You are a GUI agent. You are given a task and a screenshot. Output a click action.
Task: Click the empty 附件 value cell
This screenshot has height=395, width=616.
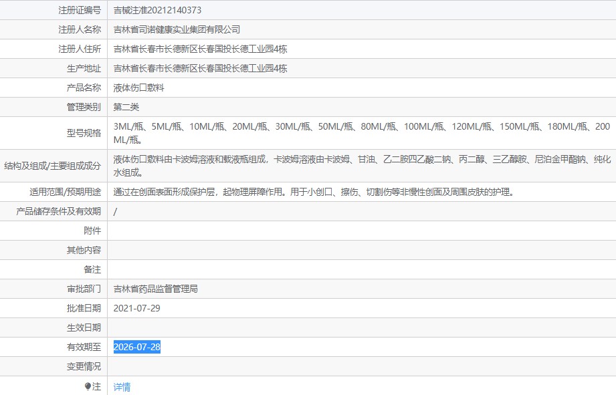(x=361, y=231)
